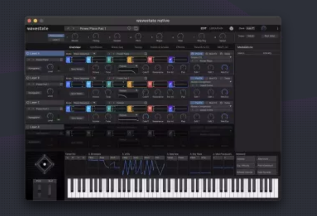Select Layer C's yellow Pitch lane icon
Viewport: 317px width, 216px height.
(130, 109)
